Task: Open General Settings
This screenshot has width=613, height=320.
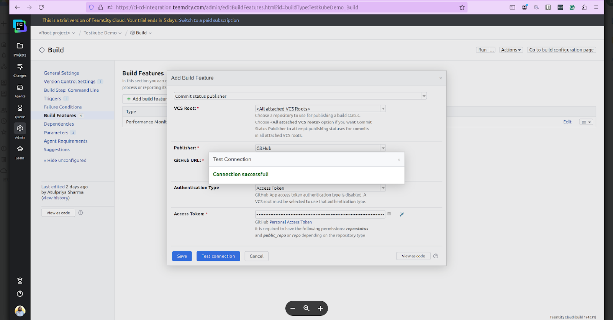Action: click(61, 73)
